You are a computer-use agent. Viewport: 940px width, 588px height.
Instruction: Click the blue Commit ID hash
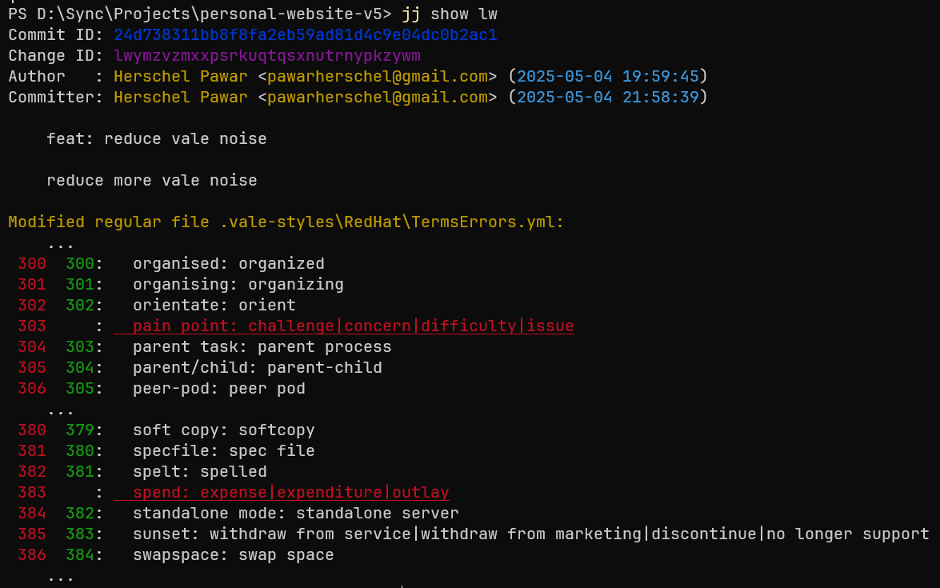pyautogui.click(x=305, y=34)
